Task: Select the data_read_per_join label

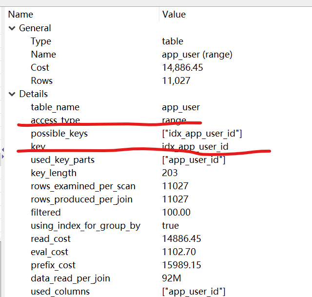Action: coord(70,278)
